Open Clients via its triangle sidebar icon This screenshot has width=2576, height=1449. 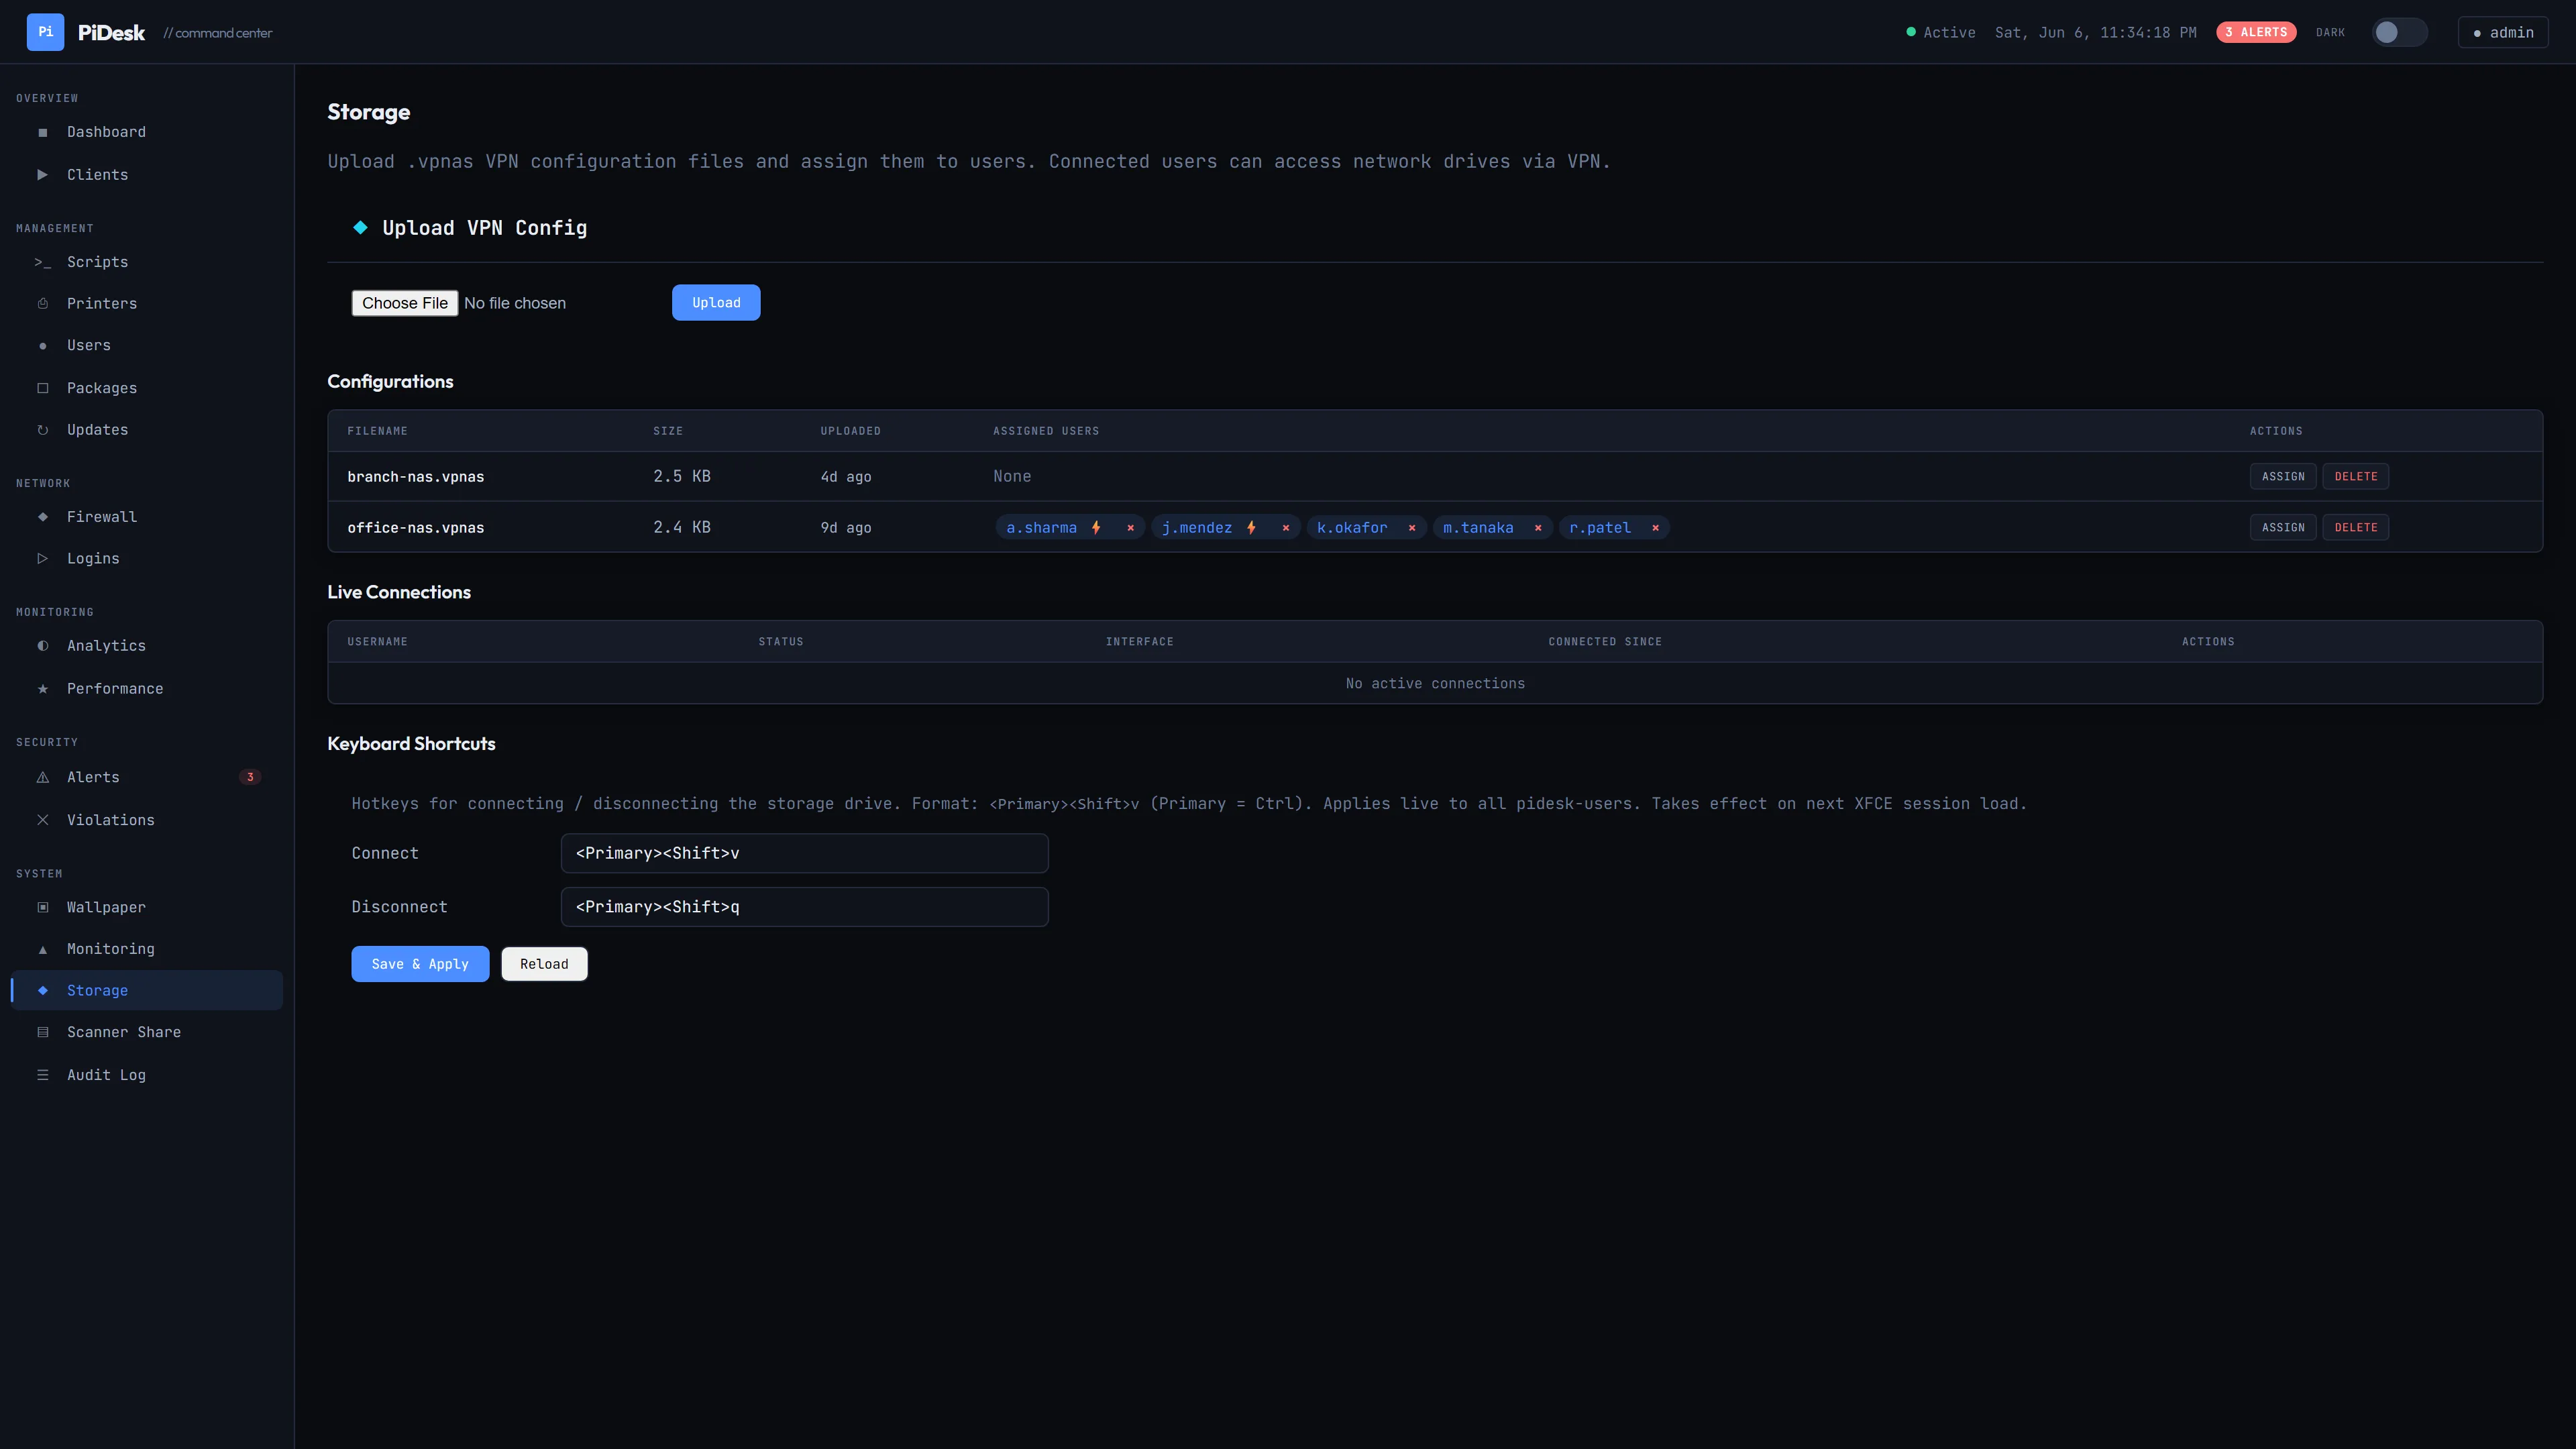(42, 175)
